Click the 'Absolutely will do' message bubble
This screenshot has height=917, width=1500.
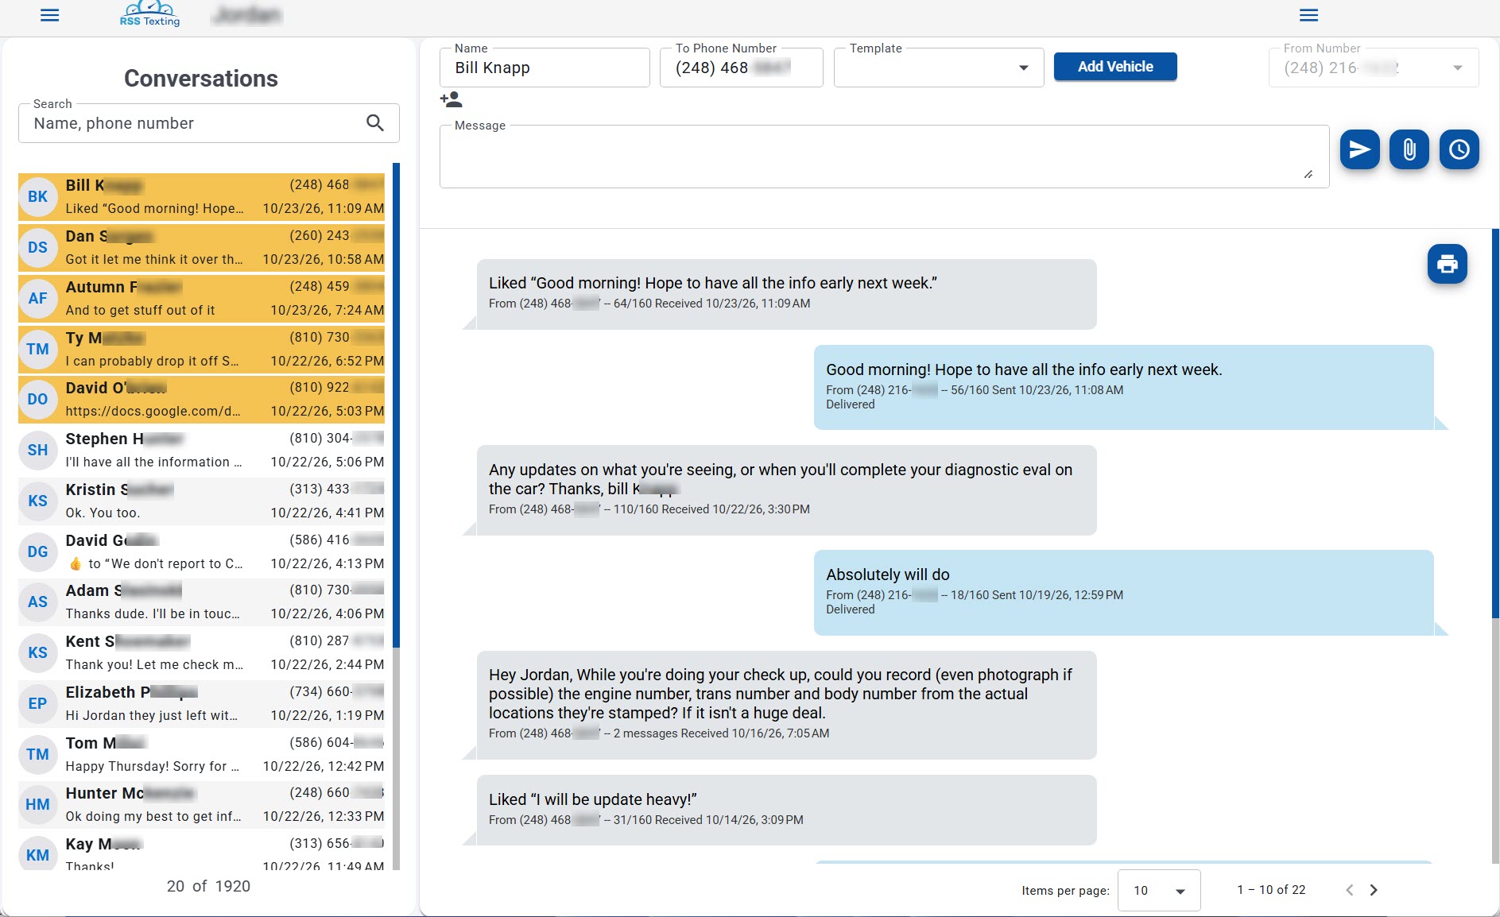pyautogui.click(x=1123, y=592)
